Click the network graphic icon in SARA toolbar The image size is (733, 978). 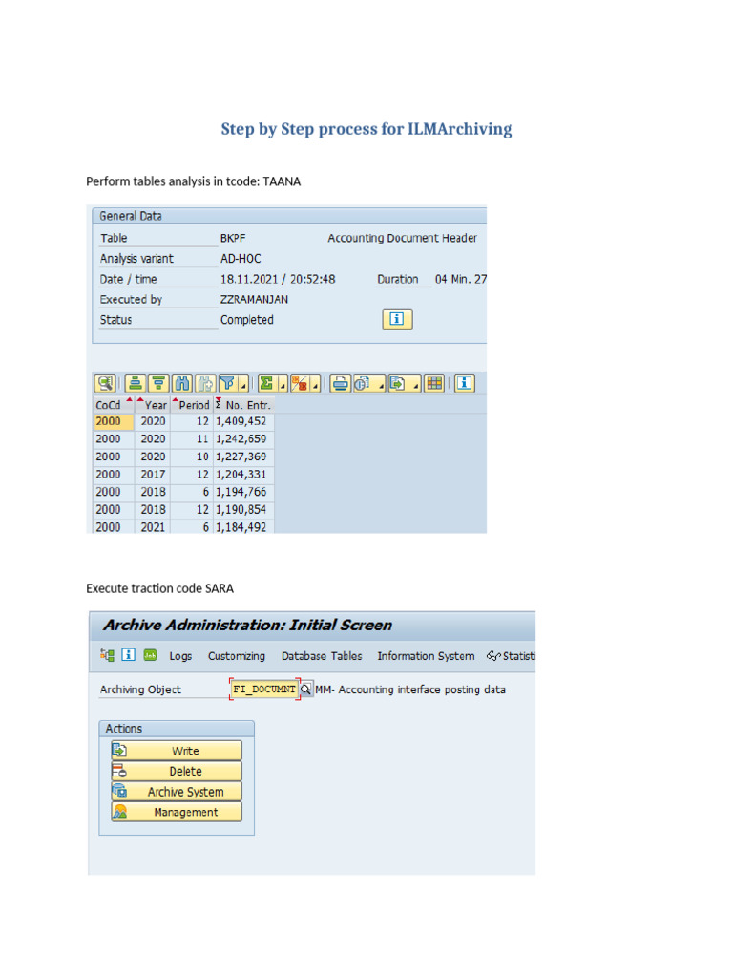(x=107, y=655)
